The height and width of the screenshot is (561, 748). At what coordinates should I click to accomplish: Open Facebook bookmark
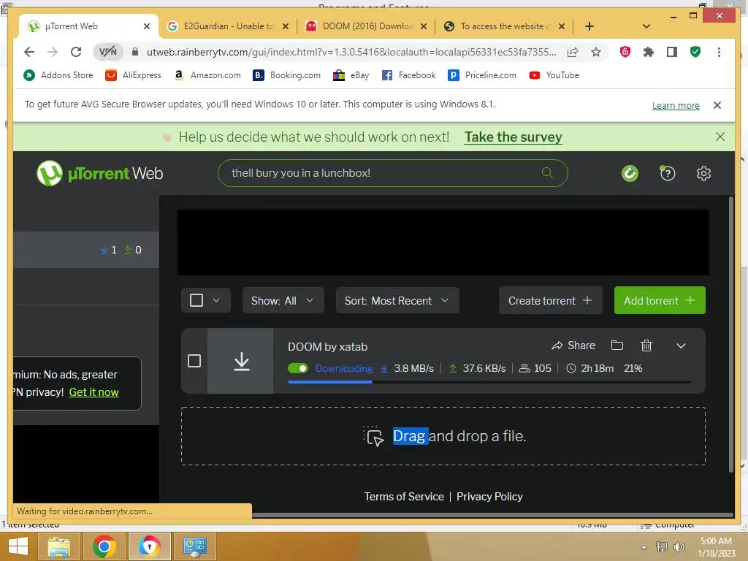pos(409,75)
